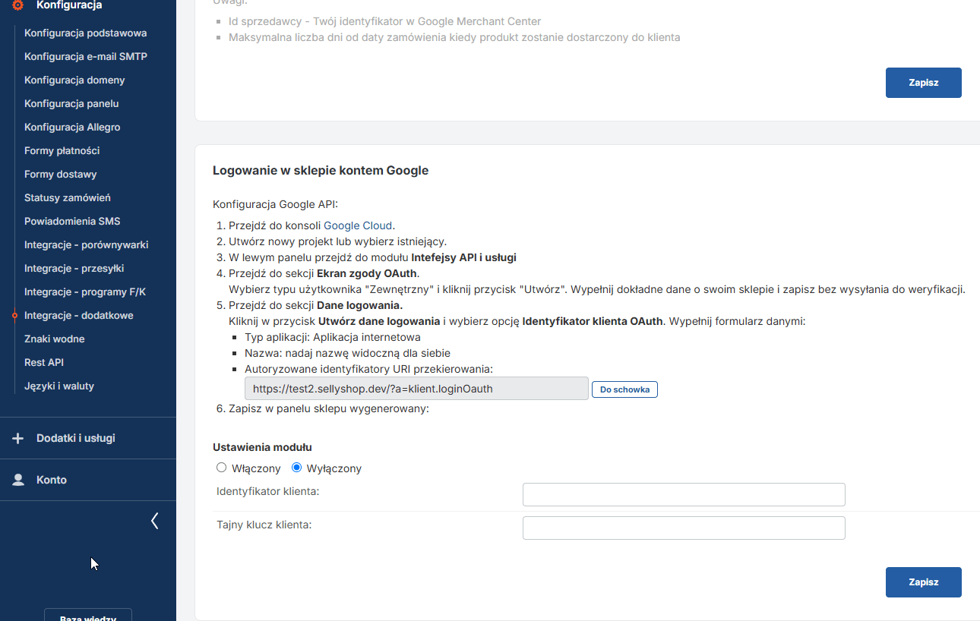Click the plus icon beside Dodatki i usługi

click(18, 439)
